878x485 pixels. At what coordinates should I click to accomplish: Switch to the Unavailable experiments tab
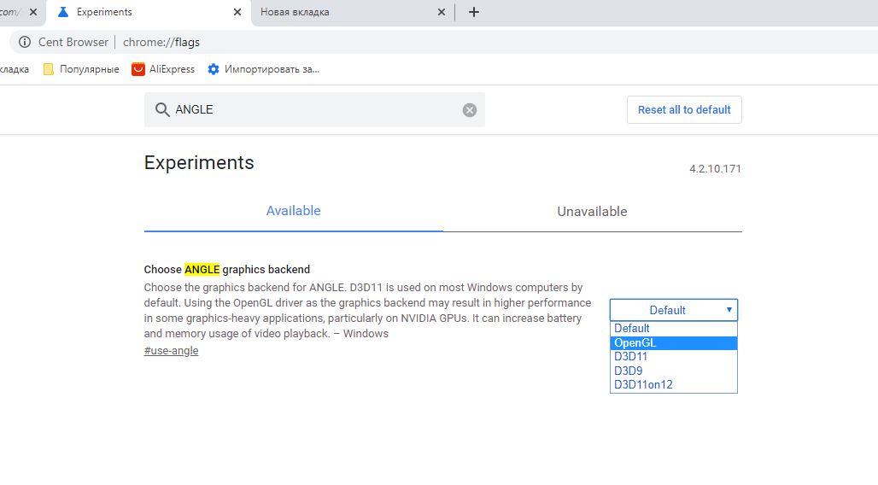click(x=592, y=212)
